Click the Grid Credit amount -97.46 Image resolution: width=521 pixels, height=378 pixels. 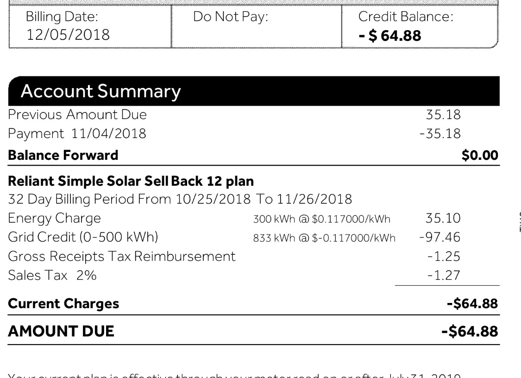[x=439, y=238]
